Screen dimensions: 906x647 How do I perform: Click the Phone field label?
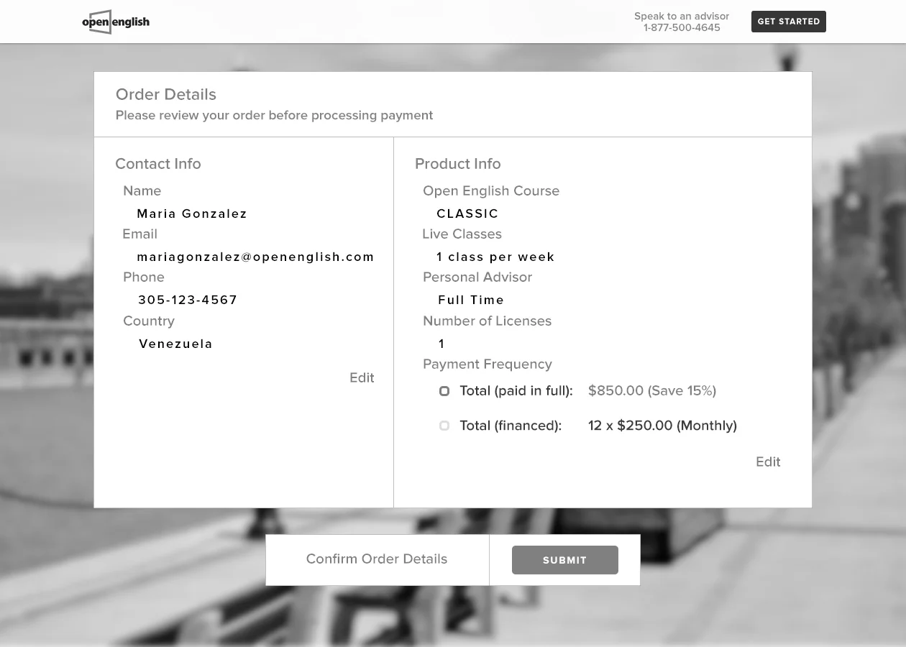click(x=144, y=277)
